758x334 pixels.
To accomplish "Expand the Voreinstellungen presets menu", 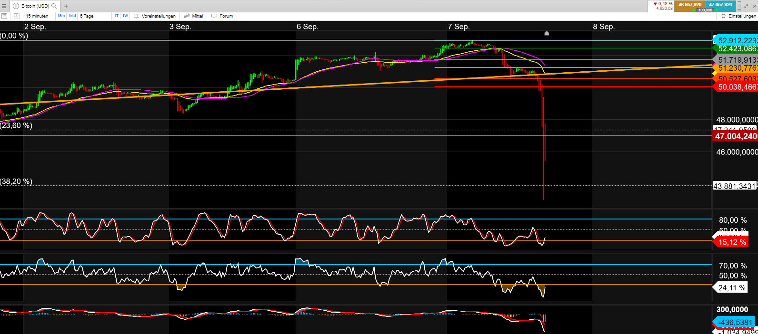I will pyautogui.click(x=155, y=16).
